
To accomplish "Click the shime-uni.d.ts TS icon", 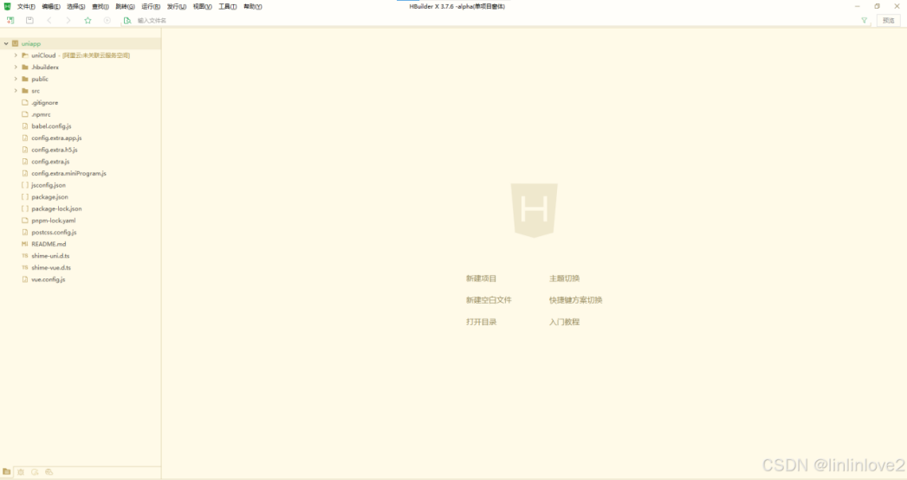I will click(x=25, y=256).
